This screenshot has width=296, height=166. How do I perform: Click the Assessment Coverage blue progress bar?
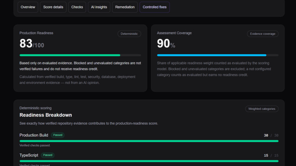click(218, 55)
